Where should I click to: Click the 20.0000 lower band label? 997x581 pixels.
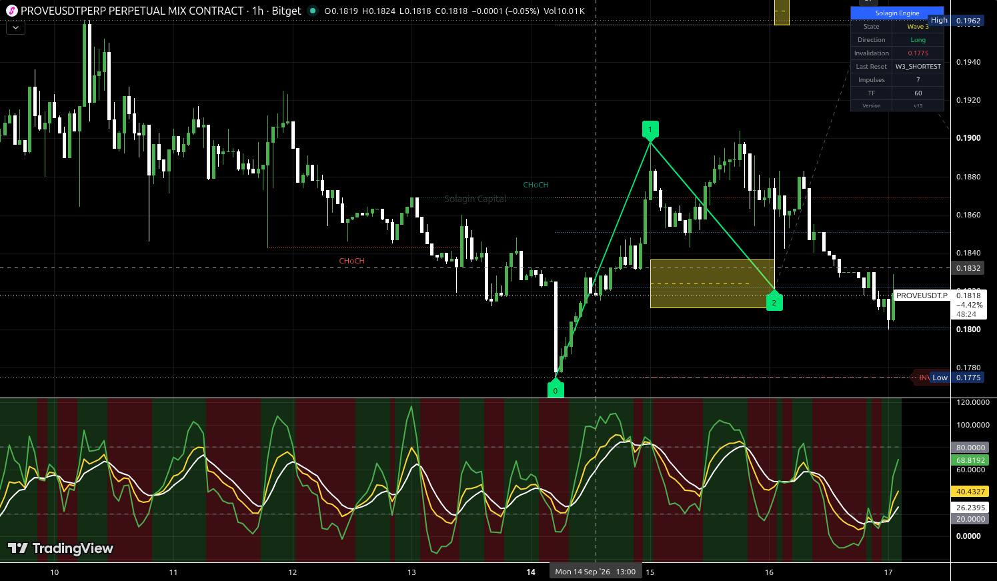coord(970,519)
